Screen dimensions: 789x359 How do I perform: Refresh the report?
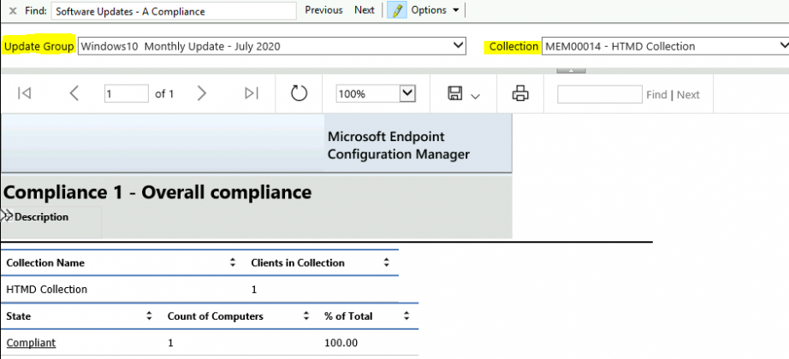point(299,93)
